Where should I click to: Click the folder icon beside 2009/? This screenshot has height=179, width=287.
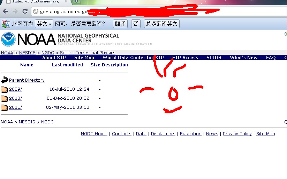point(4,89)
